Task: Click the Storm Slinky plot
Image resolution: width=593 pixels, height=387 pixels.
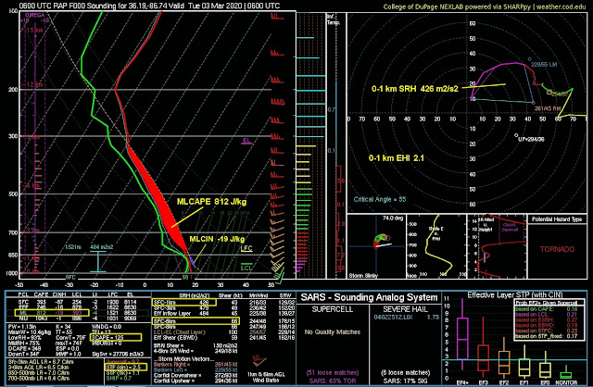Action: point(376,247)
